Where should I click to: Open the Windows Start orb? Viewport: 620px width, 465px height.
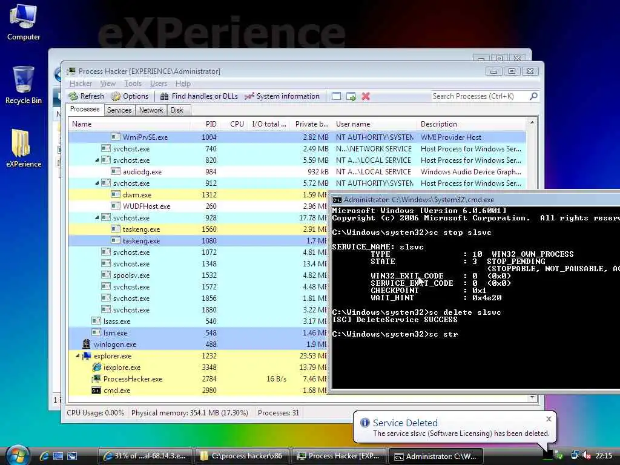pyautogui.click(x=17, y=455)
